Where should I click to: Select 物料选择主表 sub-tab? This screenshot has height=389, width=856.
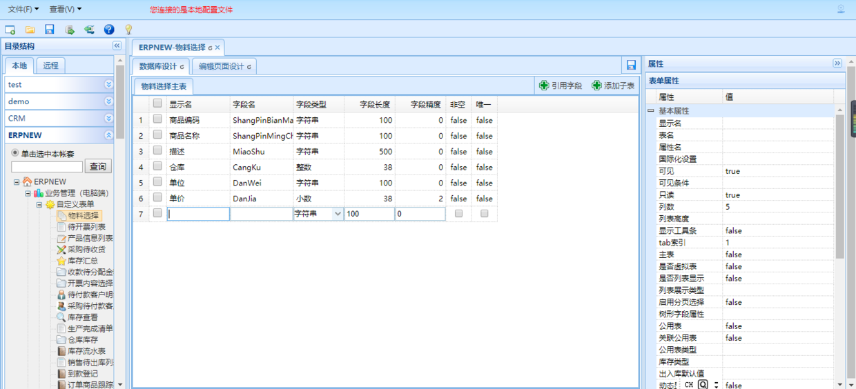(164, 86)
